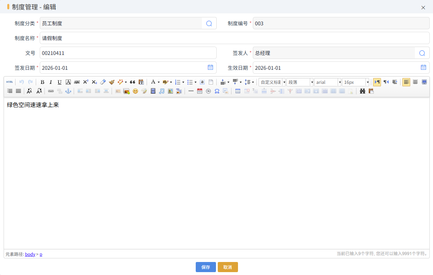Apply blockquote formatting with quote icon
The width and height of the screenshot is (433, 275).
(x=133, y=82)
